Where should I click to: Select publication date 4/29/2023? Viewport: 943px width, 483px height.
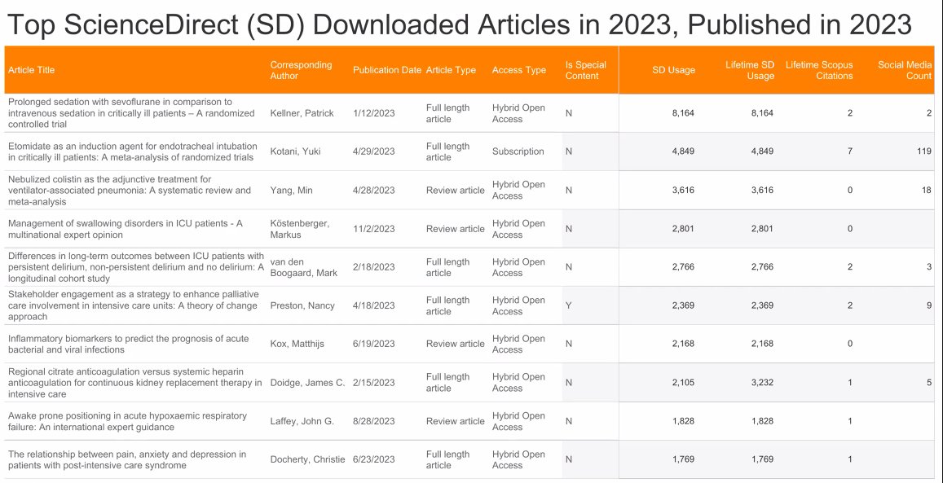pyautogui.click(x=374, y=151)
